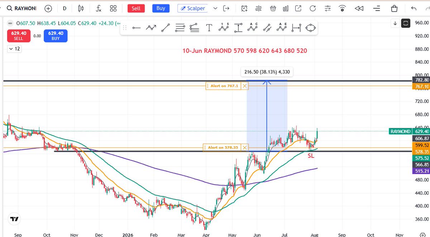Open the chart settings sliders icon
The height and width of the screenshot is (237, 430).
click(x=328, y=8)
